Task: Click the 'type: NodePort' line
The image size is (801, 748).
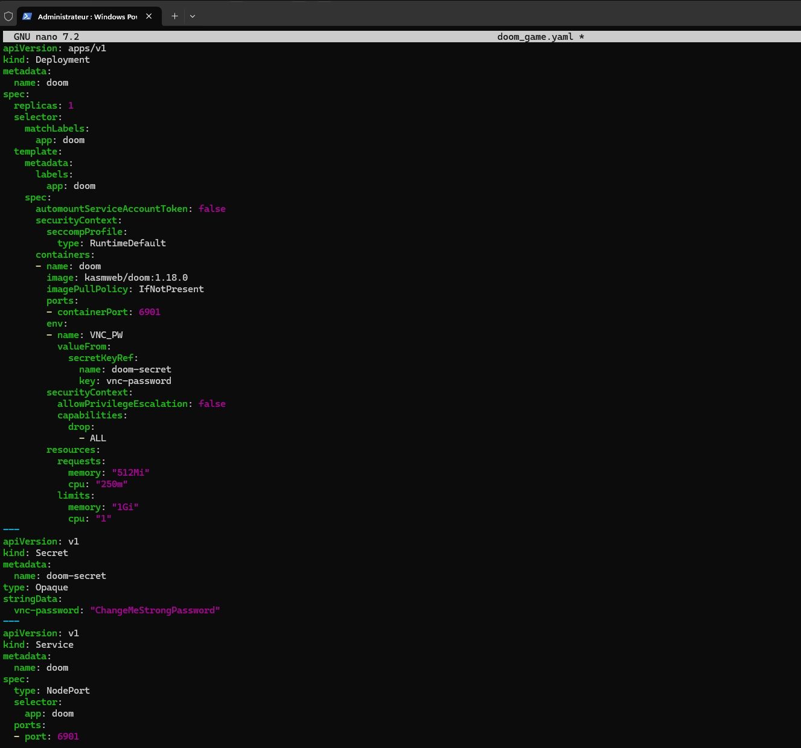Action: [x=52, y=691]
